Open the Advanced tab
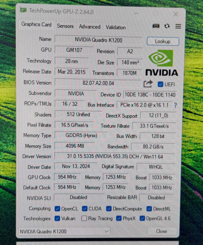 click(90, 27)
